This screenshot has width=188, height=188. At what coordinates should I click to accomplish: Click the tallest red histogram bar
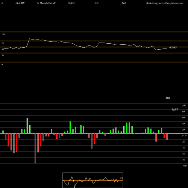tap(35, 148)
